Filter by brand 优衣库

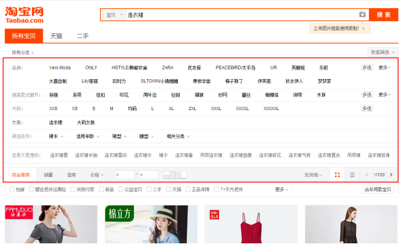(x=194, y=68)
